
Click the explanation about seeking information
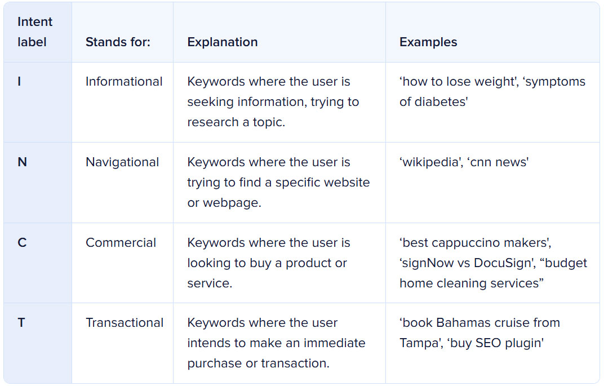click(x=279, y=102)
